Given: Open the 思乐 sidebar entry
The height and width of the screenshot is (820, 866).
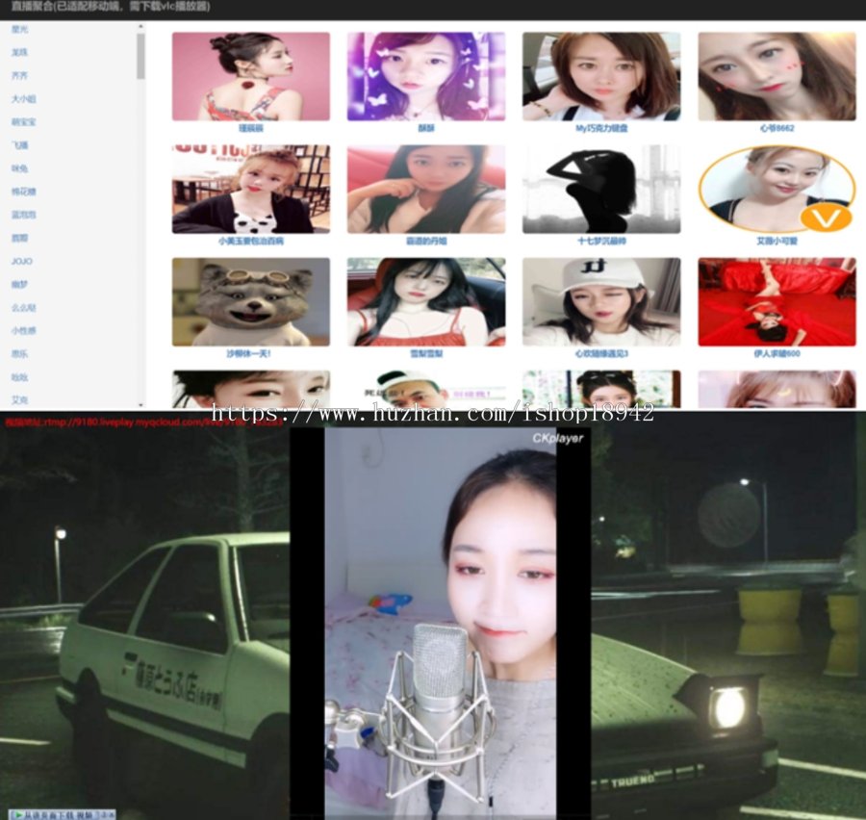Looking at the screenshot, I should coord(19,354).
